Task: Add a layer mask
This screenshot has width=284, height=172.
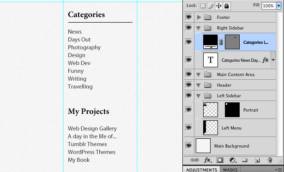Action: click(x=220, y=160)
